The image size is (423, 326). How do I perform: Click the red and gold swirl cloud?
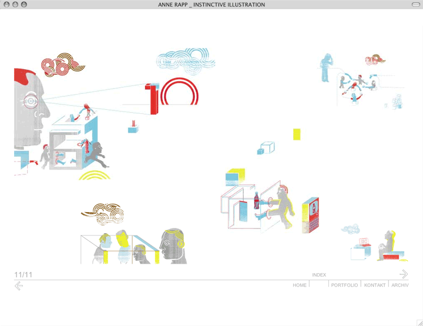[62, 66]
